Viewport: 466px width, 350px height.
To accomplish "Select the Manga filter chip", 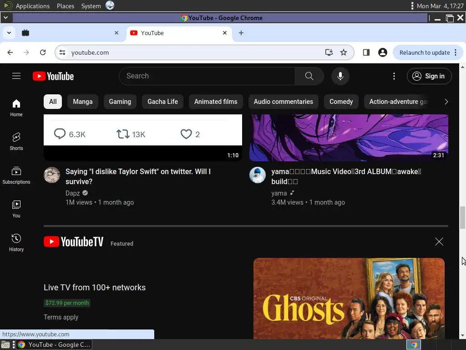I will click(83, 102).
